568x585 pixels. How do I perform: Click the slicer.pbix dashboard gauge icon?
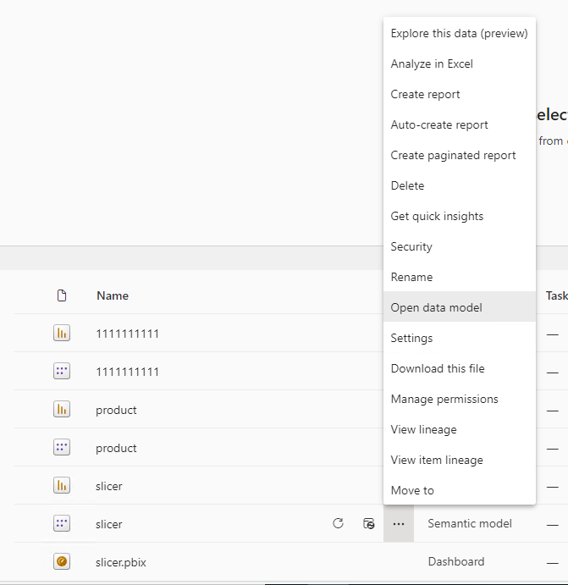click(62, 561)
